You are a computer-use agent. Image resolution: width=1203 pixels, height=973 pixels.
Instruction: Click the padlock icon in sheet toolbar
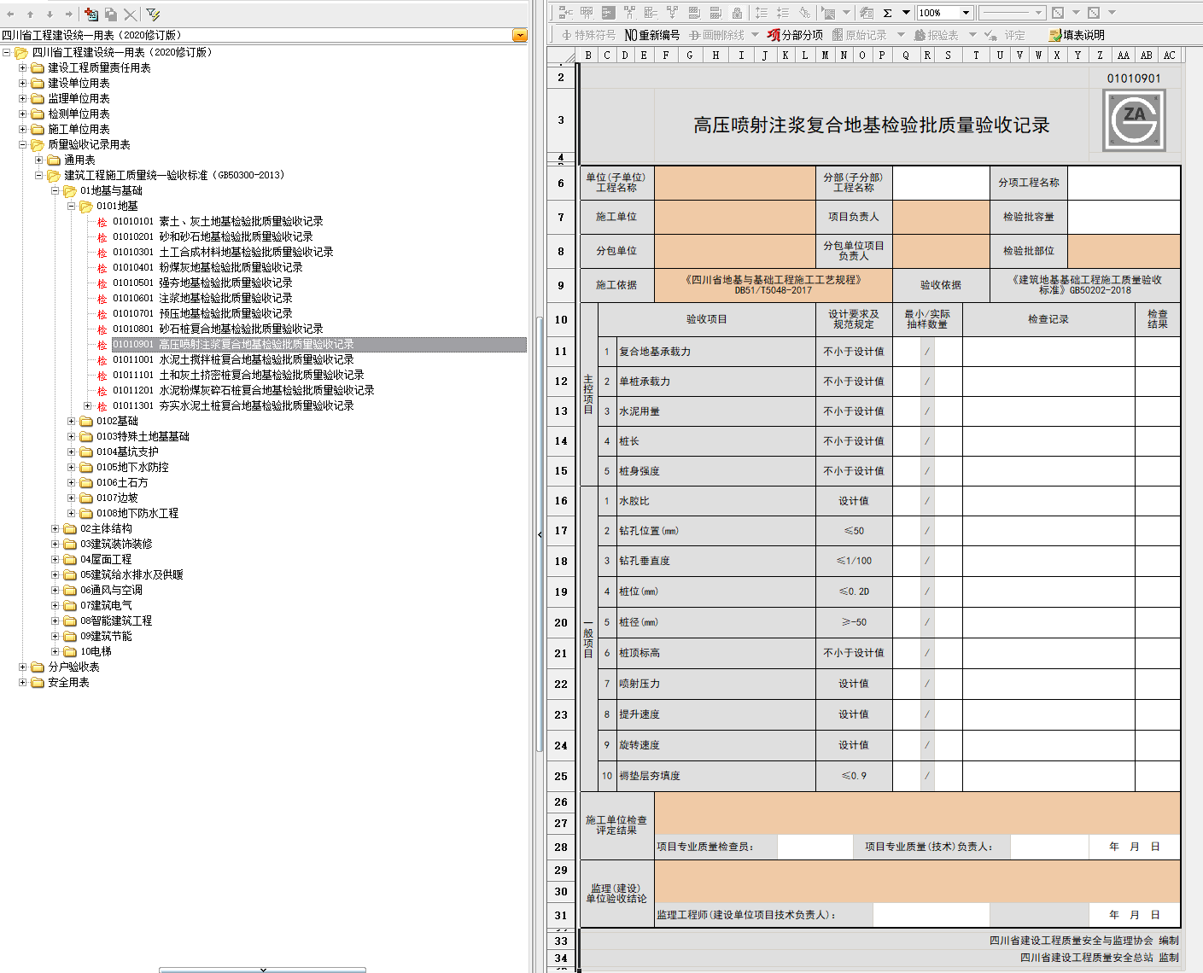(x=737, y=13)
